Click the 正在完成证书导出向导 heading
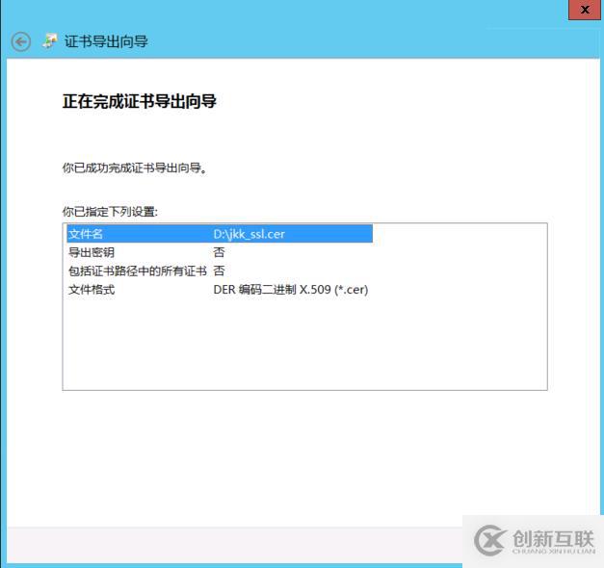604x568 pixels. point(140,101)
